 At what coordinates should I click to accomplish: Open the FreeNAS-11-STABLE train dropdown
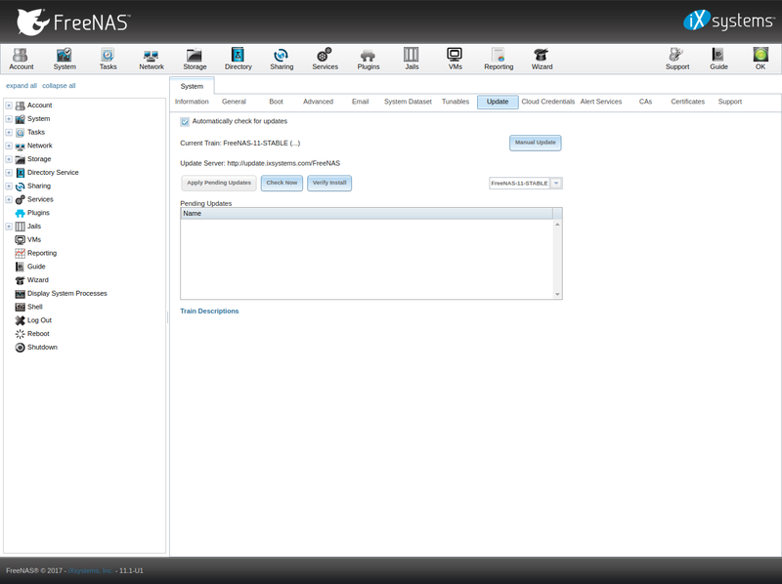point(556,184)
